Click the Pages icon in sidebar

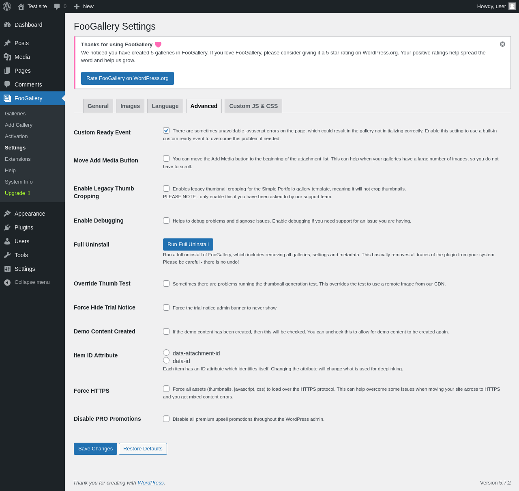coord(7,71)
